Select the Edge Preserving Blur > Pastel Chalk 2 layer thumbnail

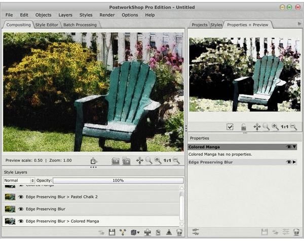pyautogui.click(x=10, y=197)
